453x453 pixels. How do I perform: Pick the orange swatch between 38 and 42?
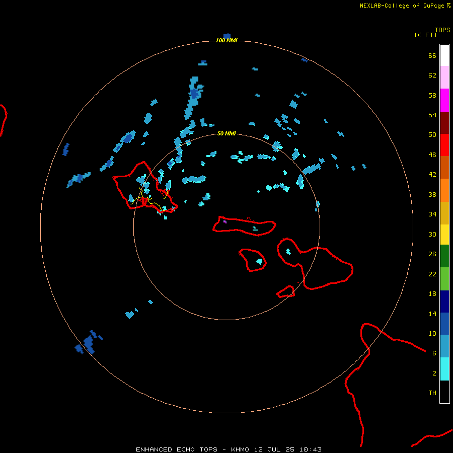(x=444, y=190)
